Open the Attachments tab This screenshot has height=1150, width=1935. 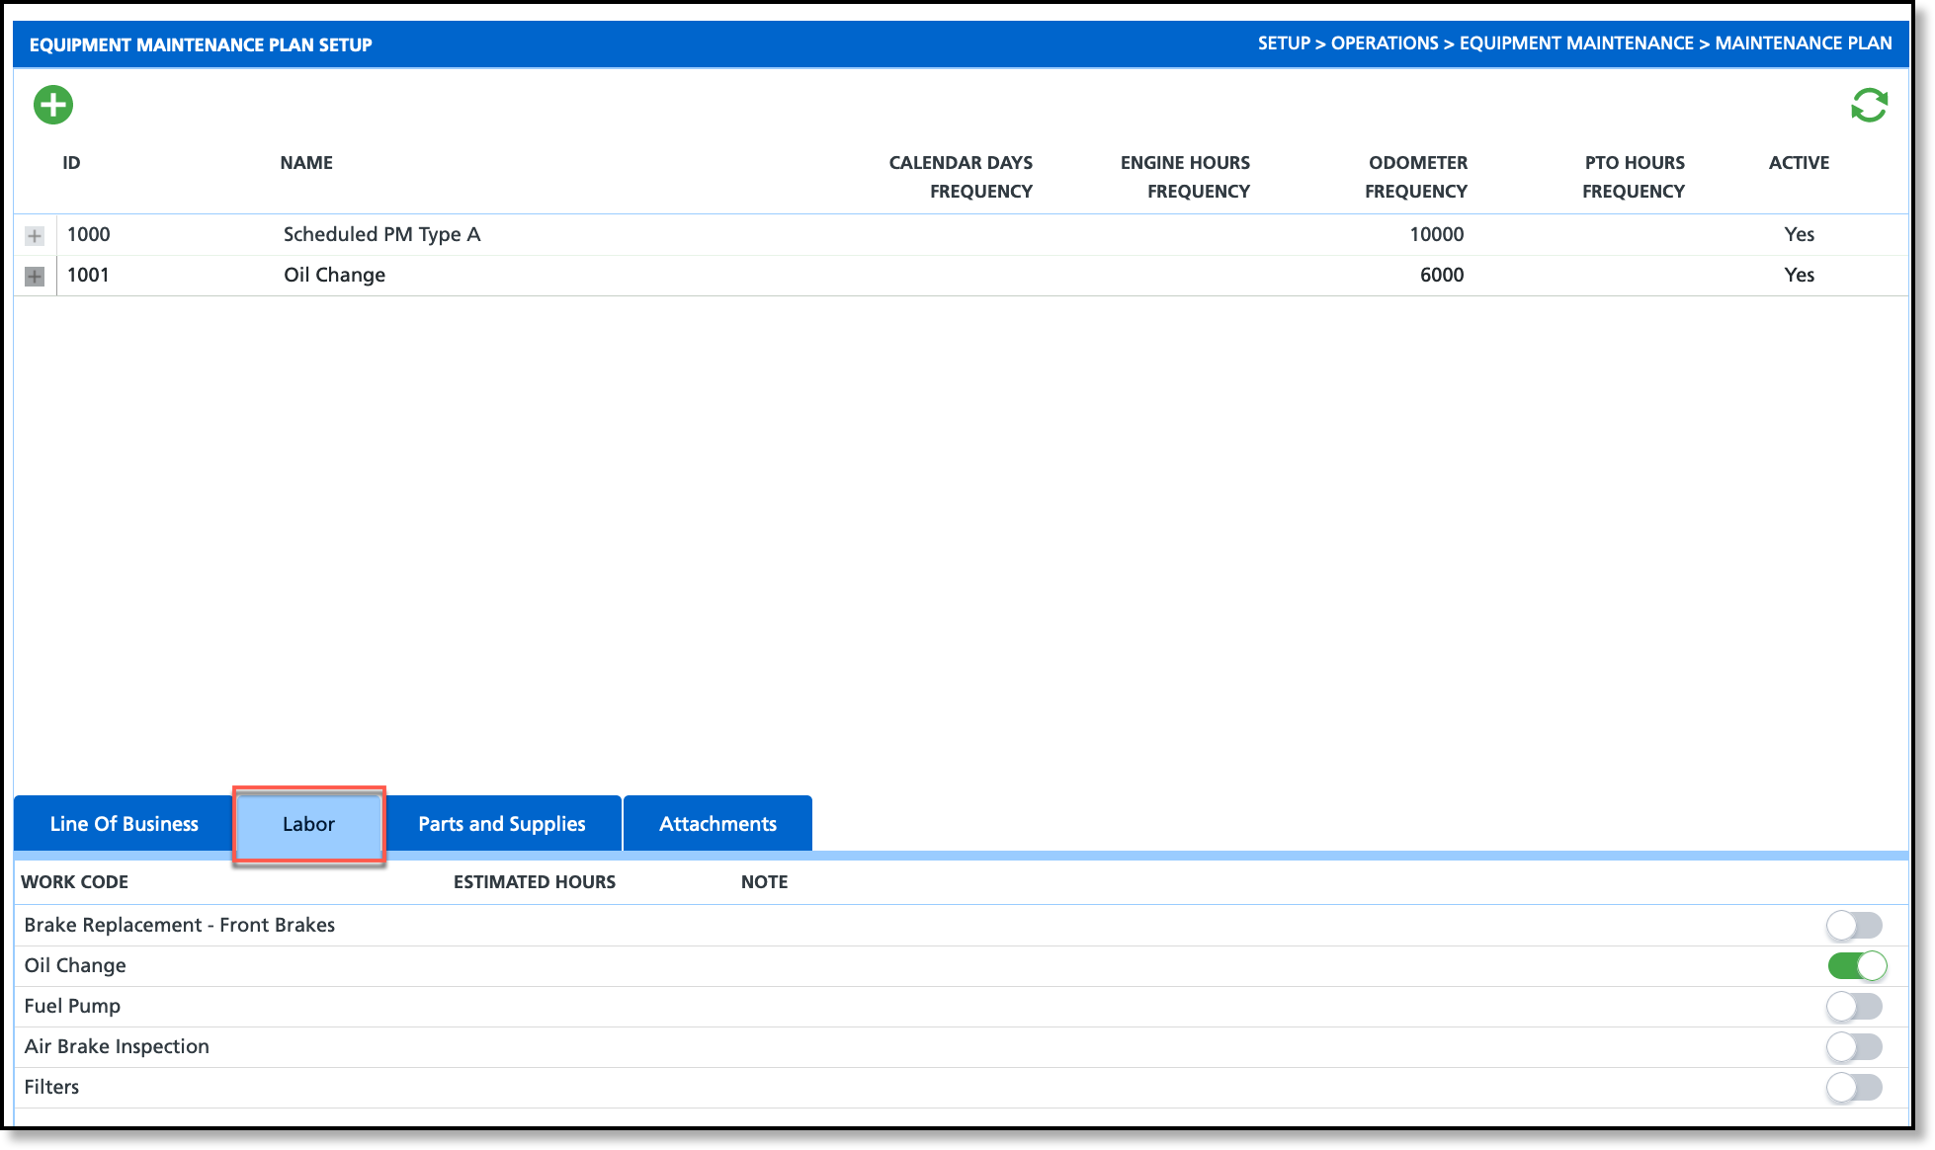pyautogui.click(x=717, y=824)
